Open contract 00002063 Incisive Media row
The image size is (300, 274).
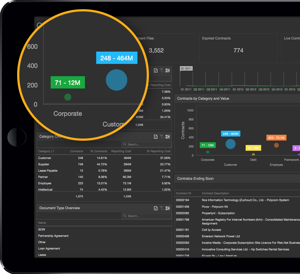tap(238, 243)
